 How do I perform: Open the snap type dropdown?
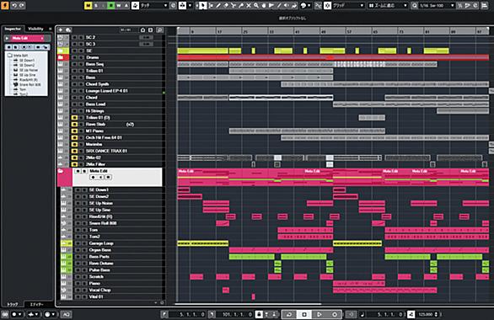[349, 5]
